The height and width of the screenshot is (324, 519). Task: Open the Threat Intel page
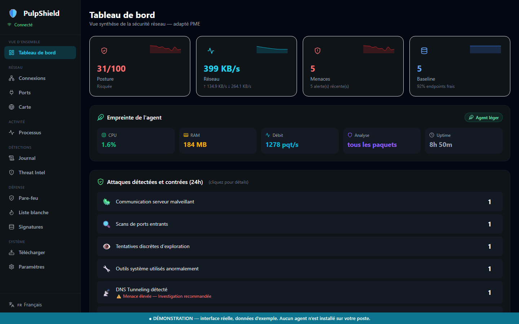tap(40, 172)
